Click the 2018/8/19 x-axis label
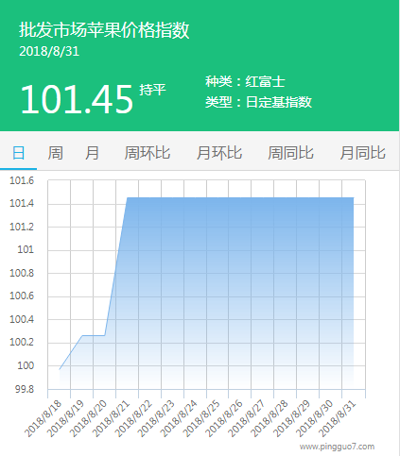The height and width of the screenshot is (456, 400). point(66,418)
